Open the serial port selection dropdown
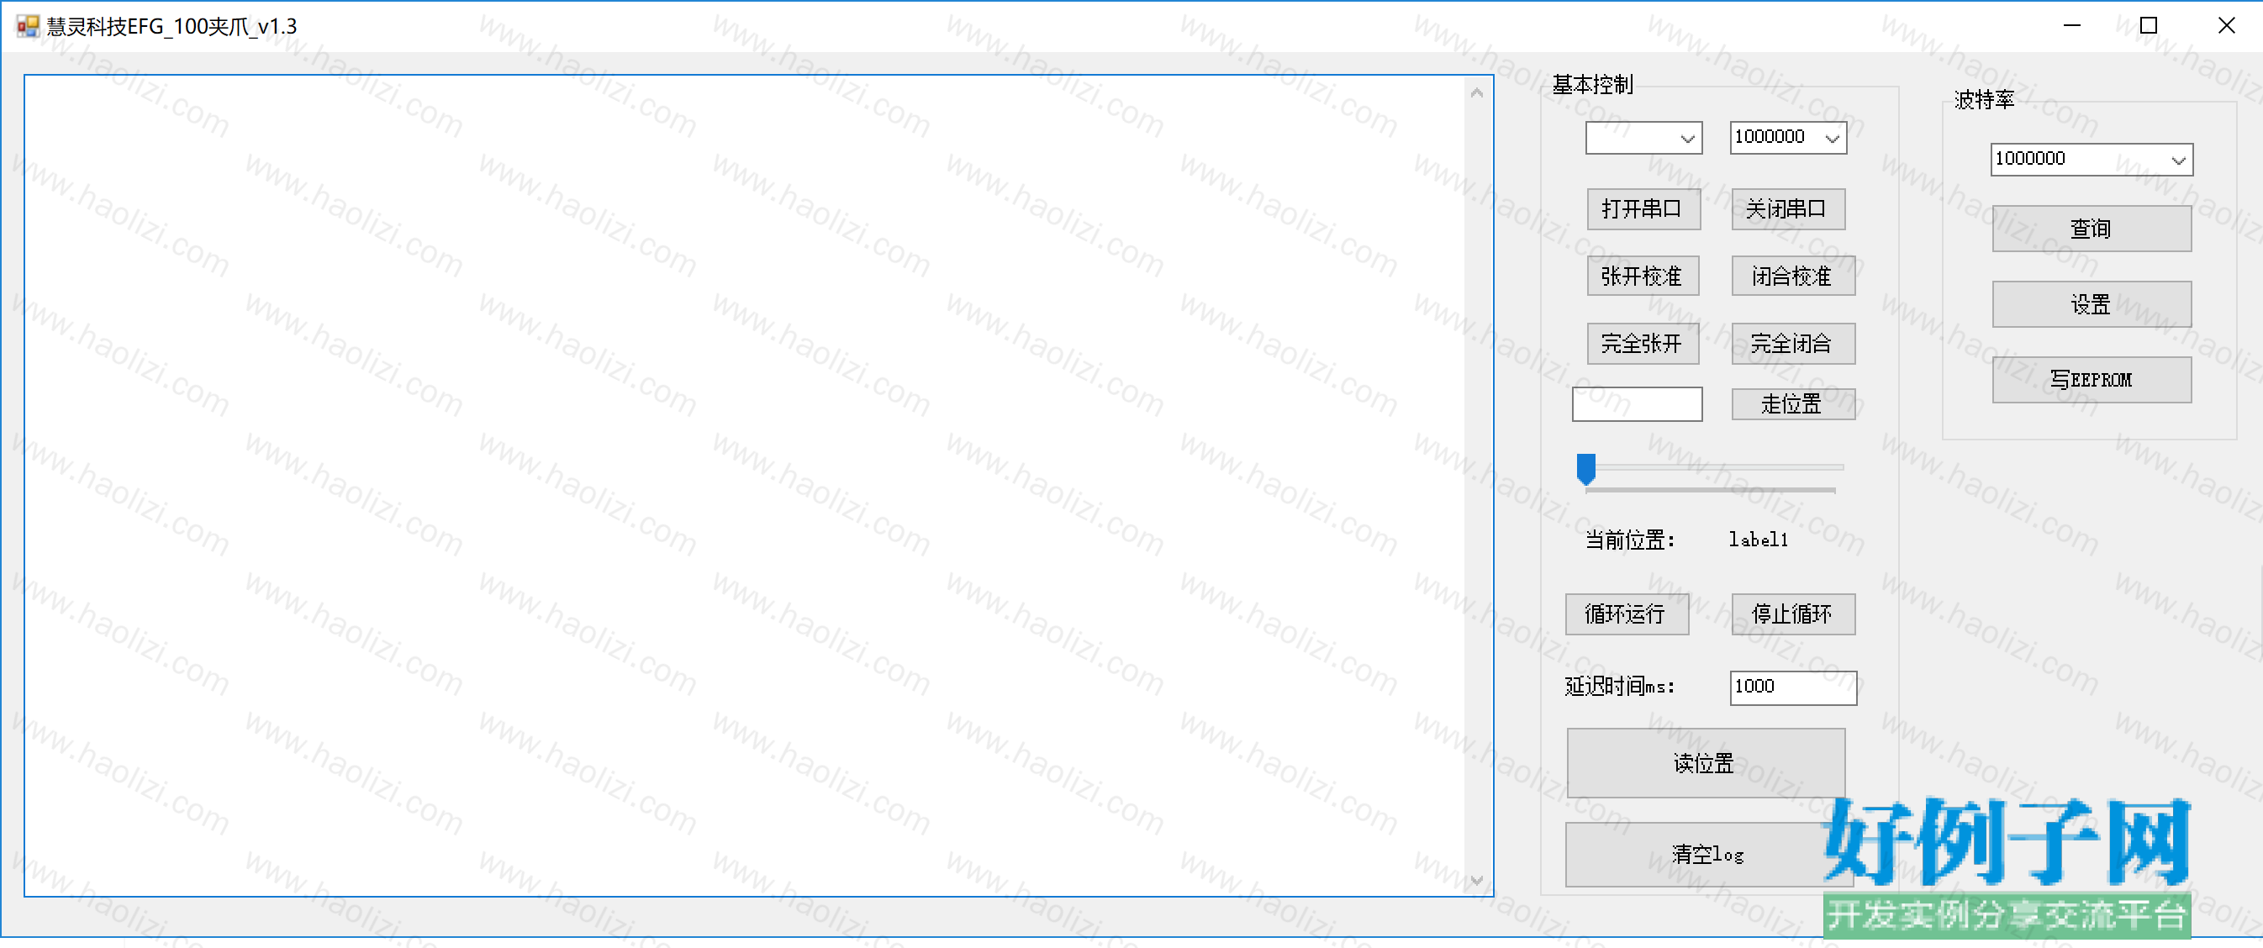This screenshot has width=2263, height=948. pyautogui.click(x=1643, y=138)
